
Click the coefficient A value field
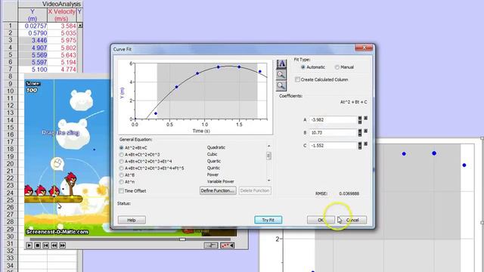[x=333, y=120]
